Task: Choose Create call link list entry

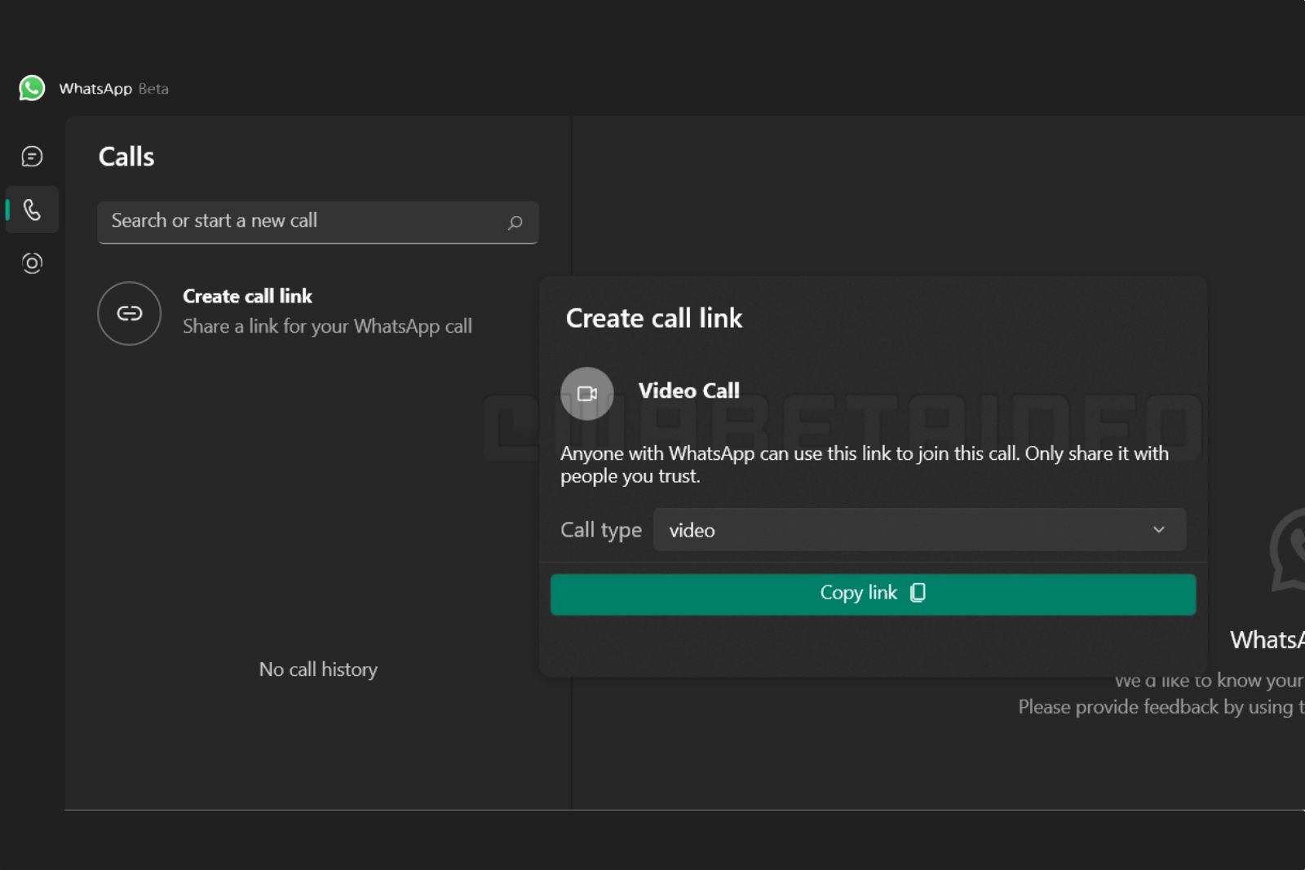Action: 318,313
